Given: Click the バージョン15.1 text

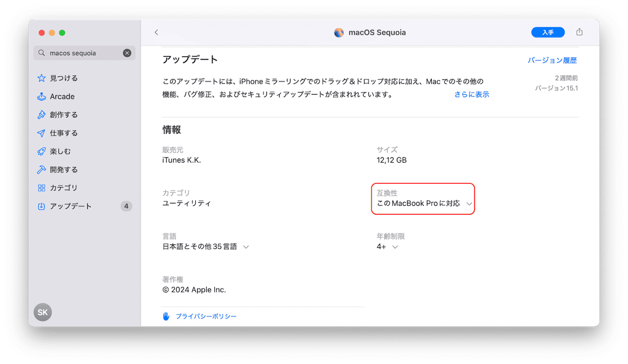Looking at the screenshot, I should [x=556, y=88].
